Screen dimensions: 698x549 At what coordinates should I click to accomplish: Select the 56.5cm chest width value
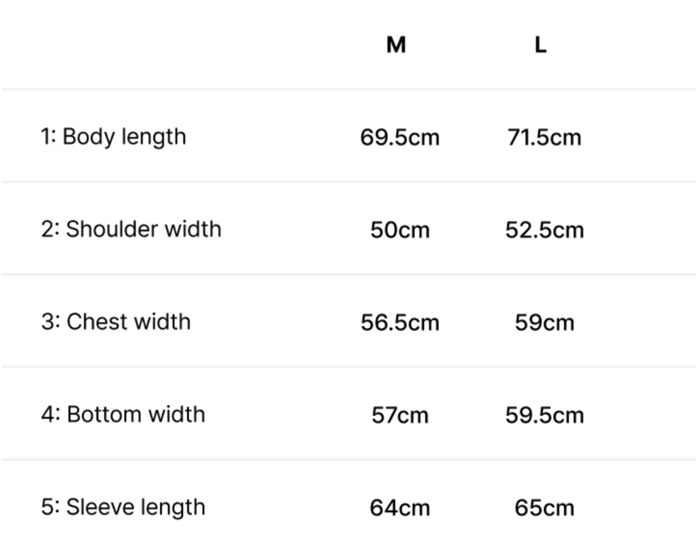pyautogui.click(x=400, y=323)
